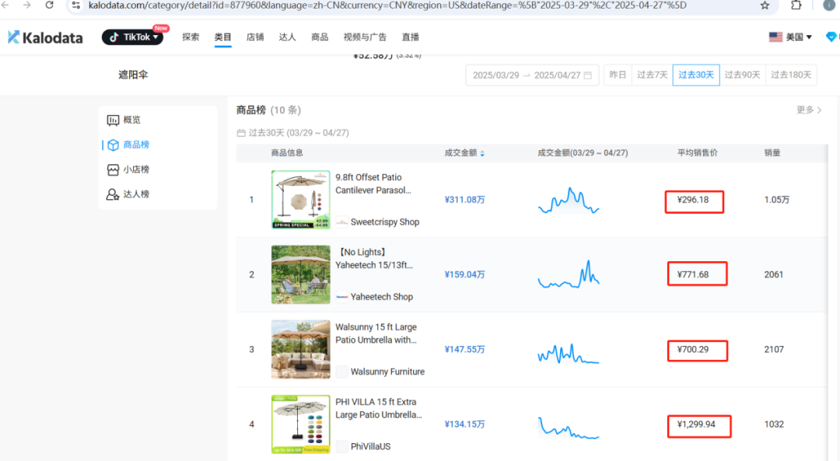Click the Sweetcrispy row trend sparkline
Viewport: 840px width, 461px height.
(x=569, y=201)
